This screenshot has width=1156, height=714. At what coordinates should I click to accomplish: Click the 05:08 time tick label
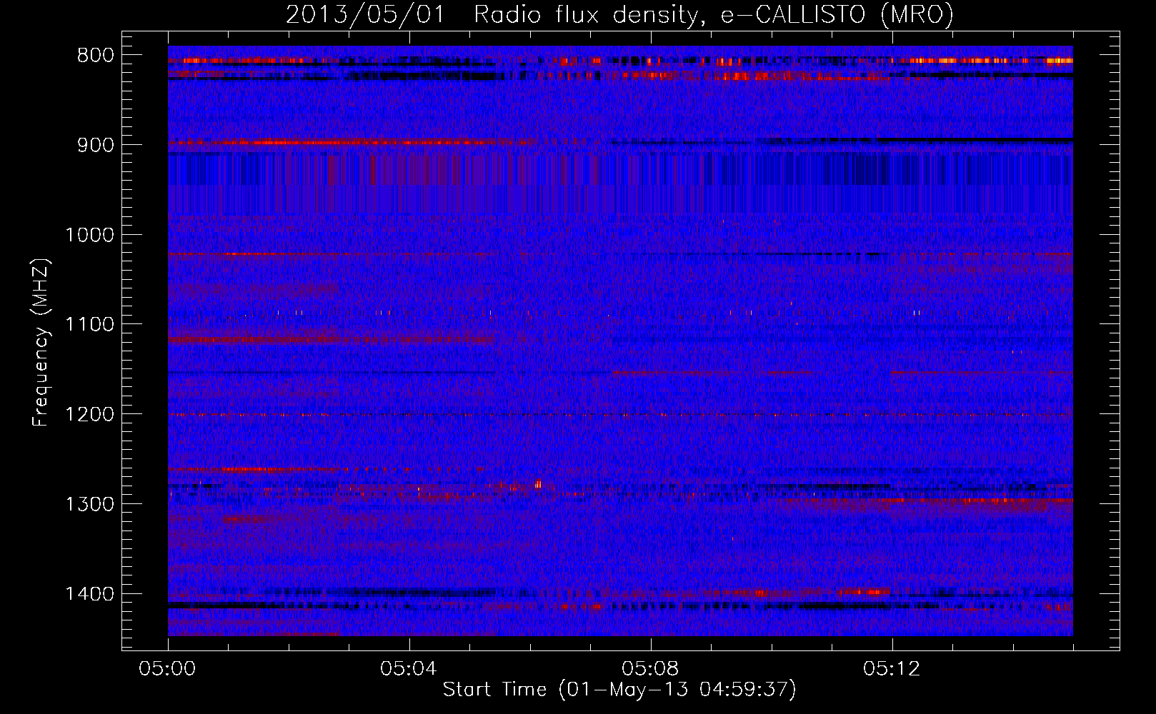click(x=650, y=669)
